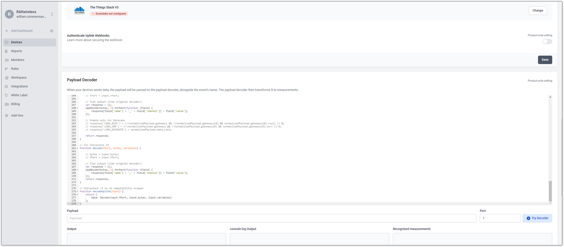Click the Add-Ons icon
The height and width of the screenshot is (247, 564).
pyautogui.click(x=6, y=116)
